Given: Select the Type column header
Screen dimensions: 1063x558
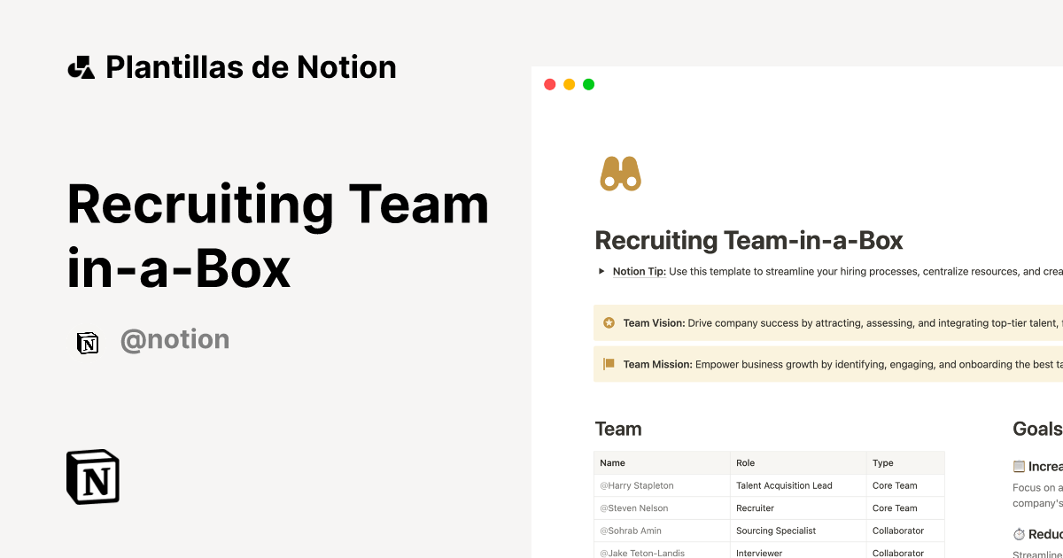Looking at the screenshot, I should tap(882, 462).
